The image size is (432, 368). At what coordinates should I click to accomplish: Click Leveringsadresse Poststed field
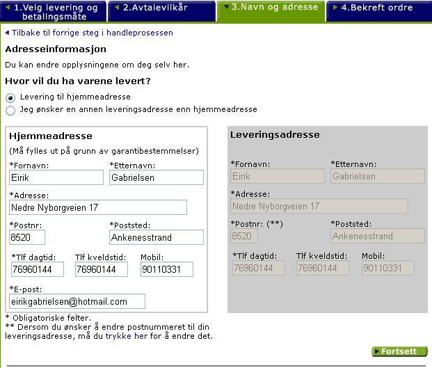(x=378, y=236)
